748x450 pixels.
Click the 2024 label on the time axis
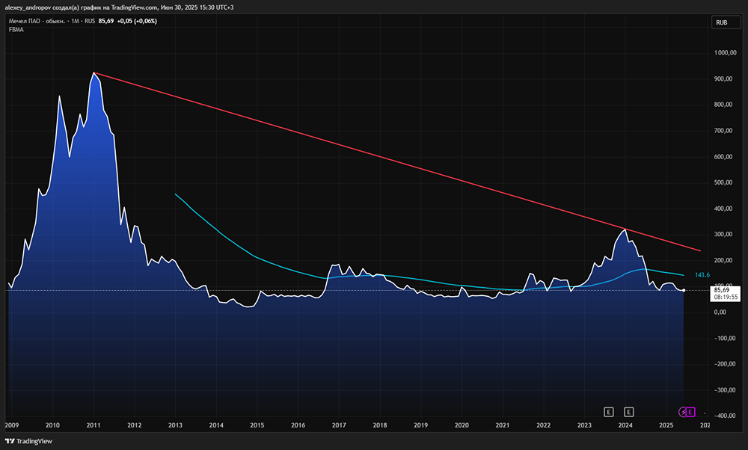coord(625,425)
